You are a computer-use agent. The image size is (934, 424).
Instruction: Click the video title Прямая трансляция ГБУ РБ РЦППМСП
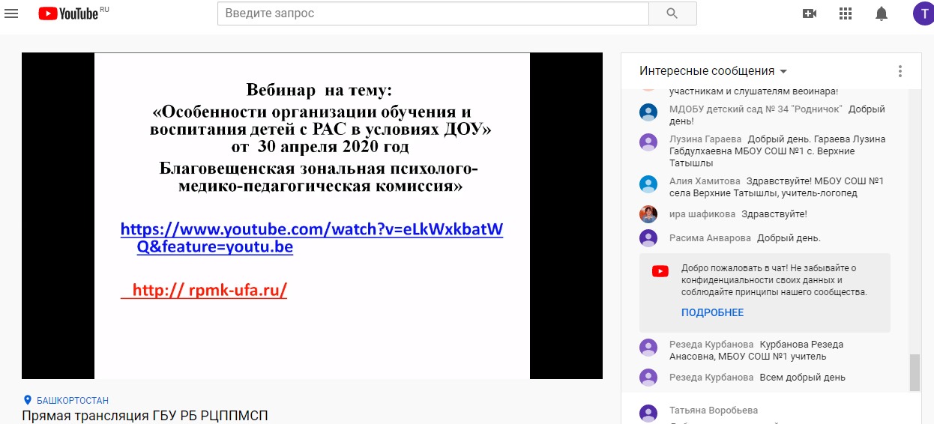click(145, 416)
